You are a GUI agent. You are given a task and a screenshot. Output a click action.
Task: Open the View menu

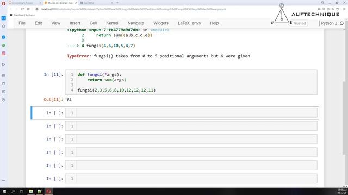point(55,23)
